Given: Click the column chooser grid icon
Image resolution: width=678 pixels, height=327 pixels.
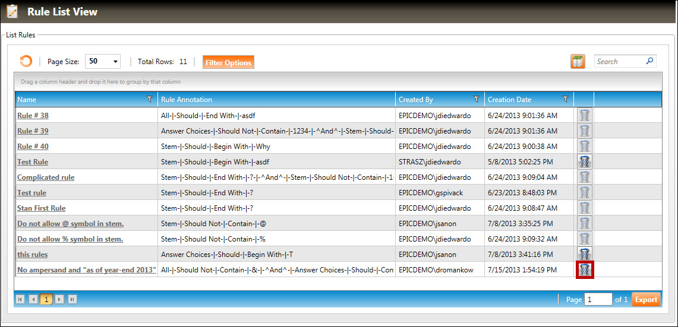Looking at the screenshot, I should tap(578, 62).
